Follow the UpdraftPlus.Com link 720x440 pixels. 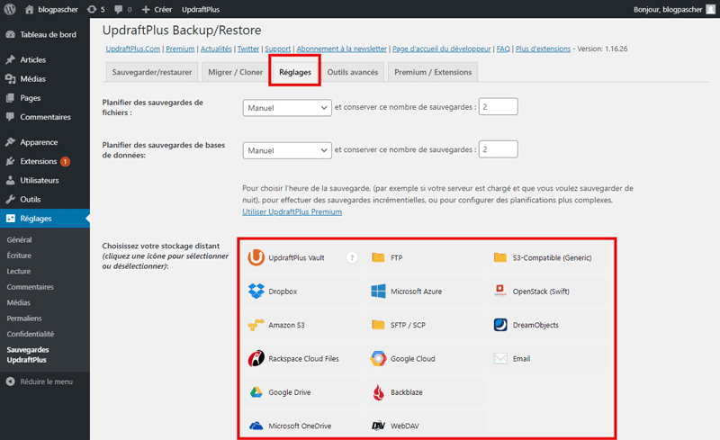(132, 49)
